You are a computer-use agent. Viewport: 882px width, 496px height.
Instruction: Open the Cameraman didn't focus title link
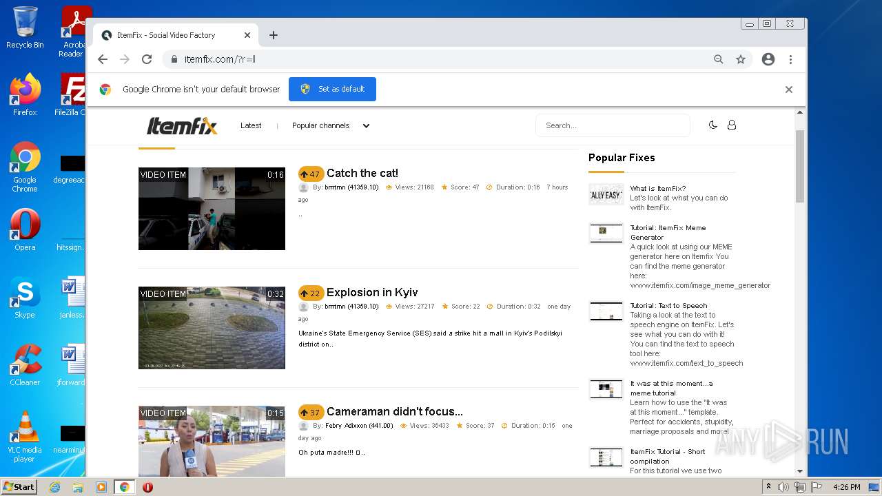tap(395, 411)
